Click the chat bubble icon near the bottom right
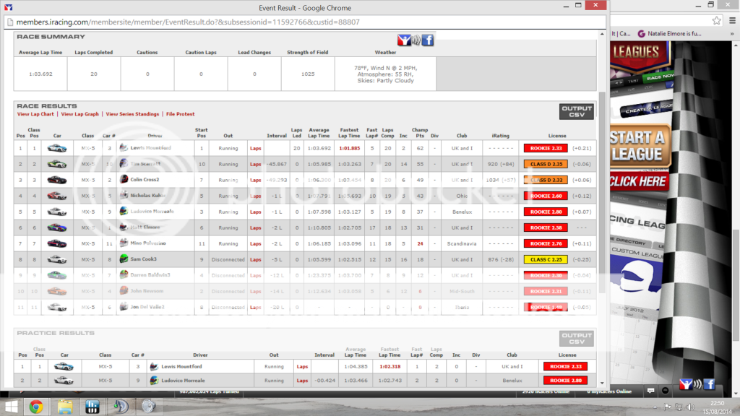The width and height of the screenshot is (740, 416). 650,390
